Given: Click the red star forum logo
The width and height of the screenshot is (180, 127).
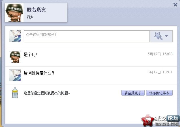Looking at the screenshot, I should (148, 120).
